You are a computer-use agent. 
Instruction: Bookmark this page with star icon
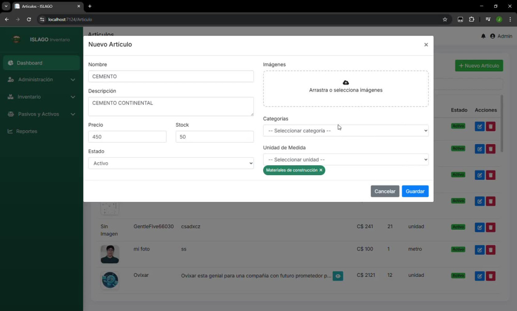coord(445,20)
